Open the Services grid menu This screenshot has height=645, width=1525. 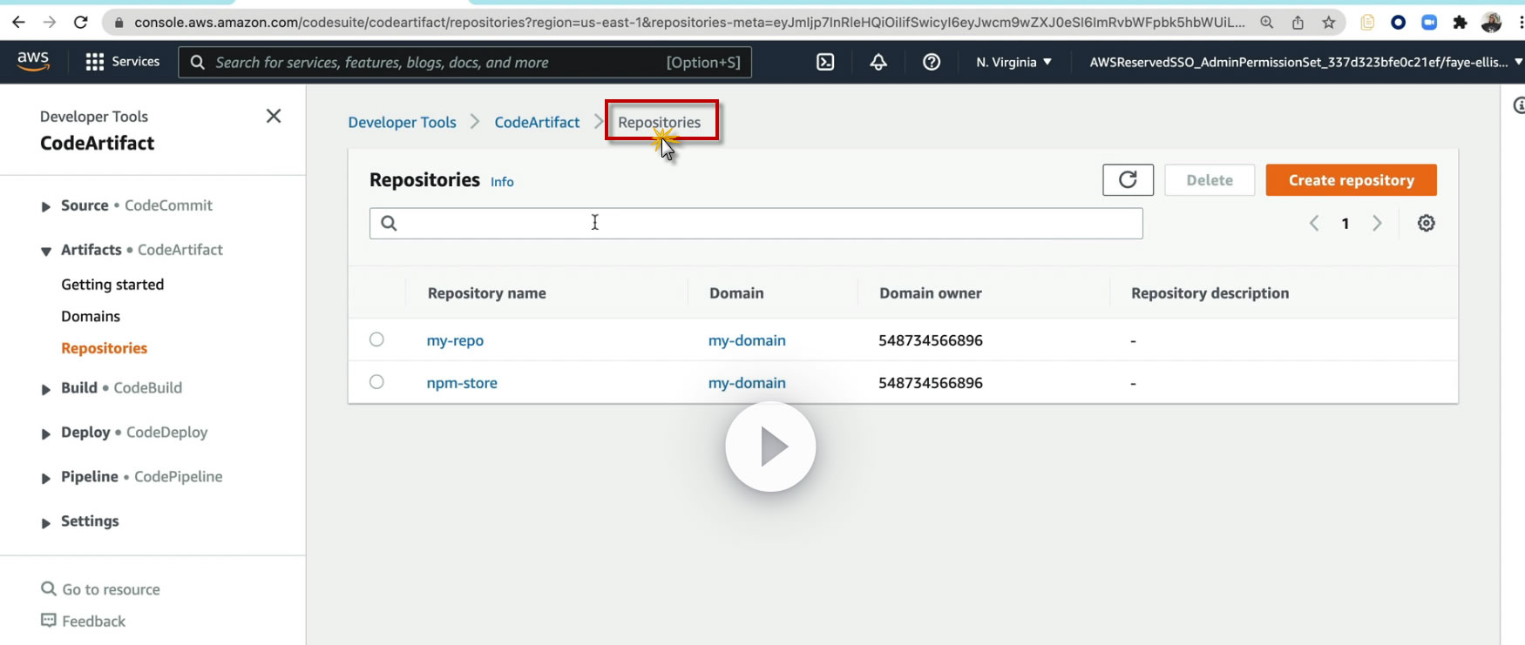point(123,62)
